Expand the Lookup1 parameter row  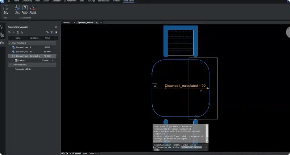(12, 60)
